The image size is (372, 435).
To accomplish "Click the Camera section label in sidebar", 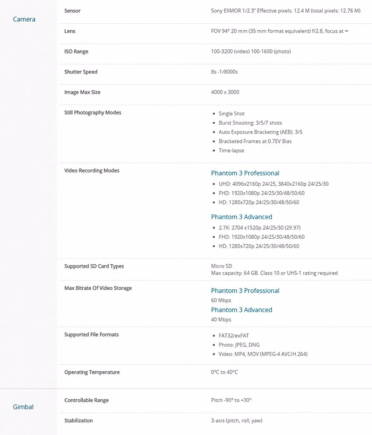I will [24, 19].
